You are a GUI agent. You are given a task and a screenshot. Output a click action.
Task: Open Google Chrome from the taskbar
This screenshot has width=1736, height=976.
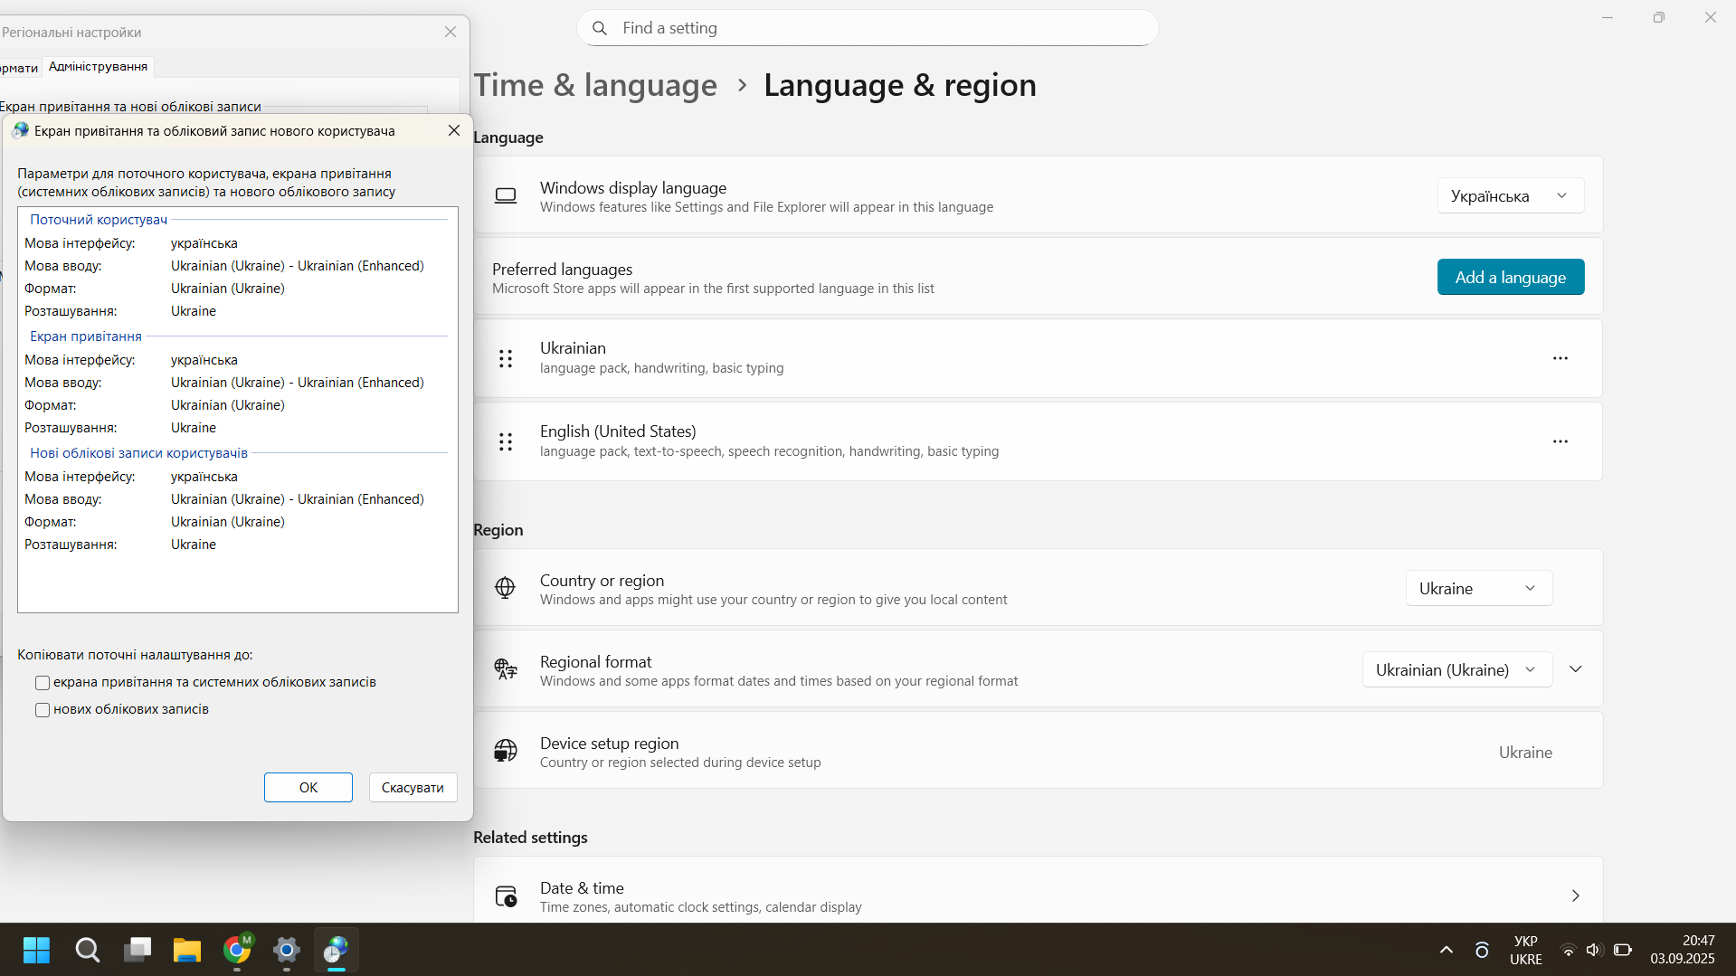pyautogui.click(x=237, y=950)
